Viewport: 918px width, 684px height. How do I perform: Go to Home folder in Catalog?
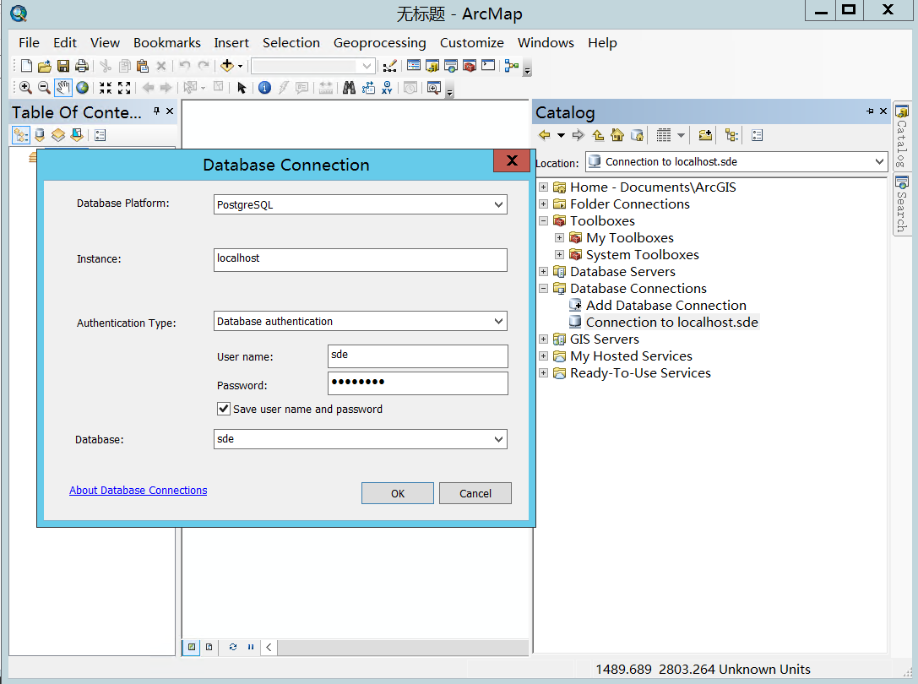click(617, 135)
